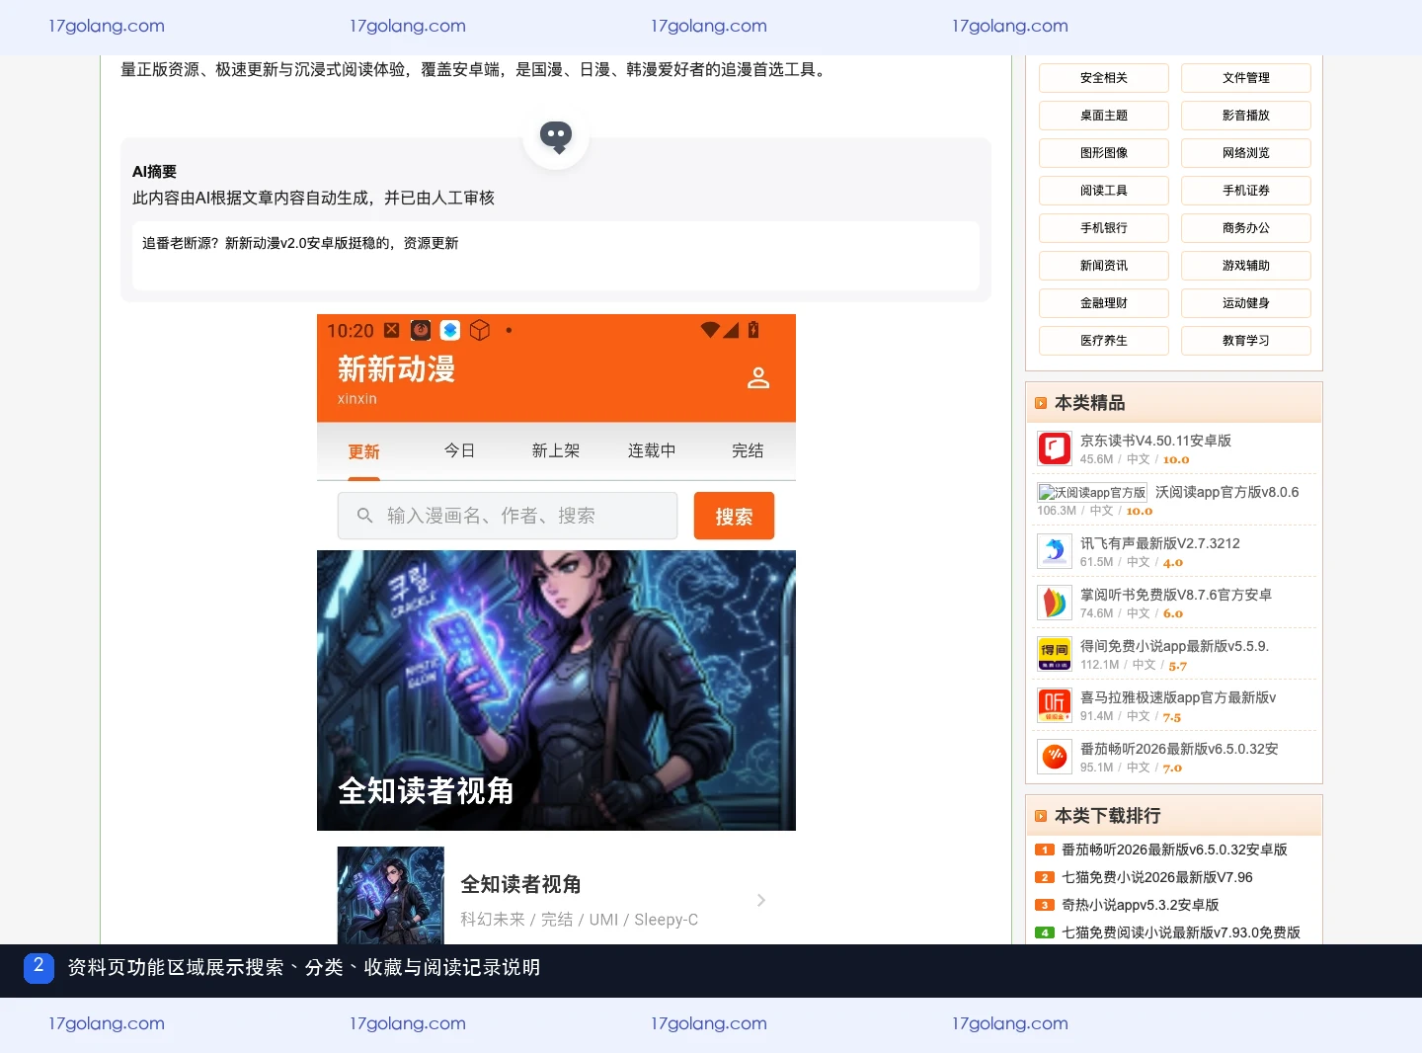Click the 新新动漫 app title
The height and width of the screenshot is (1053, 1422).
pyautogui.click(x=396, y=368)
